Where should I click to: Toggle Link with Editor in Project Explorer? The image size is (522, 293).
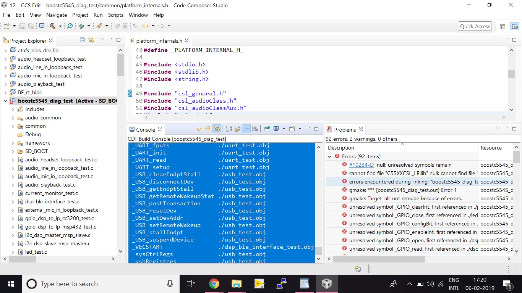tap(91, 40)
